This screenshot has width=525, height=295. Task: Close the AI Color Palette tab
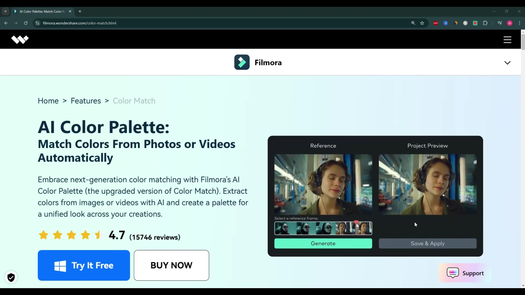70,11
